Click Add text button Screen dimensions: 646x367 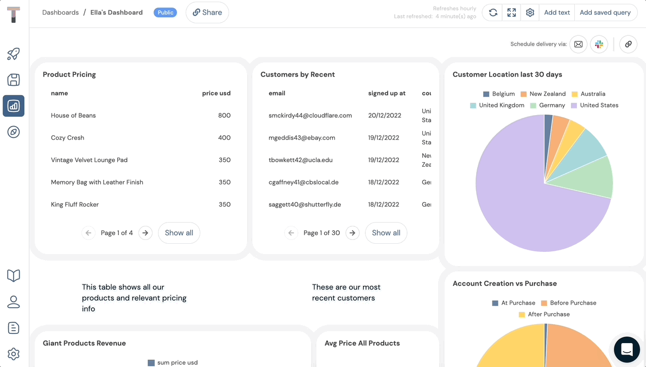(557, 12)
